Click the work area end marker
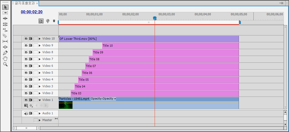The image size is (289, 132). 240,22
